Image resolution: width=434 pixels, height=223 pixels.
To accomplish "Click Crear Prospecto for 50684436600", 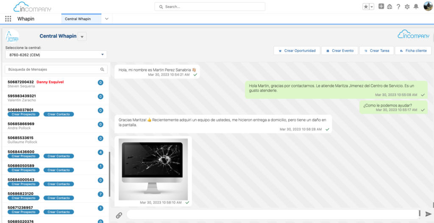I will tap(24, 156).
